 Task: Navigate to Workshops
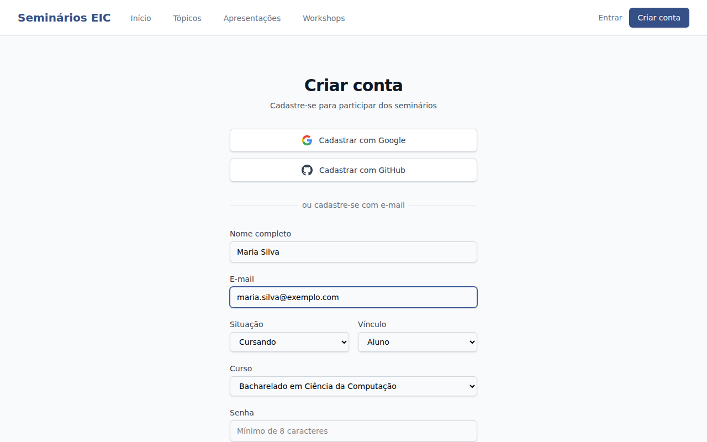point(324,18)
